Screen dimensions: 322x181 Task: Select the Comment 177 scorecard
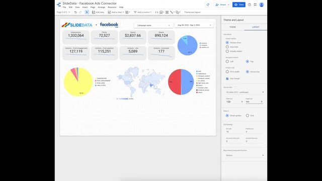click(x=161, y=53)
